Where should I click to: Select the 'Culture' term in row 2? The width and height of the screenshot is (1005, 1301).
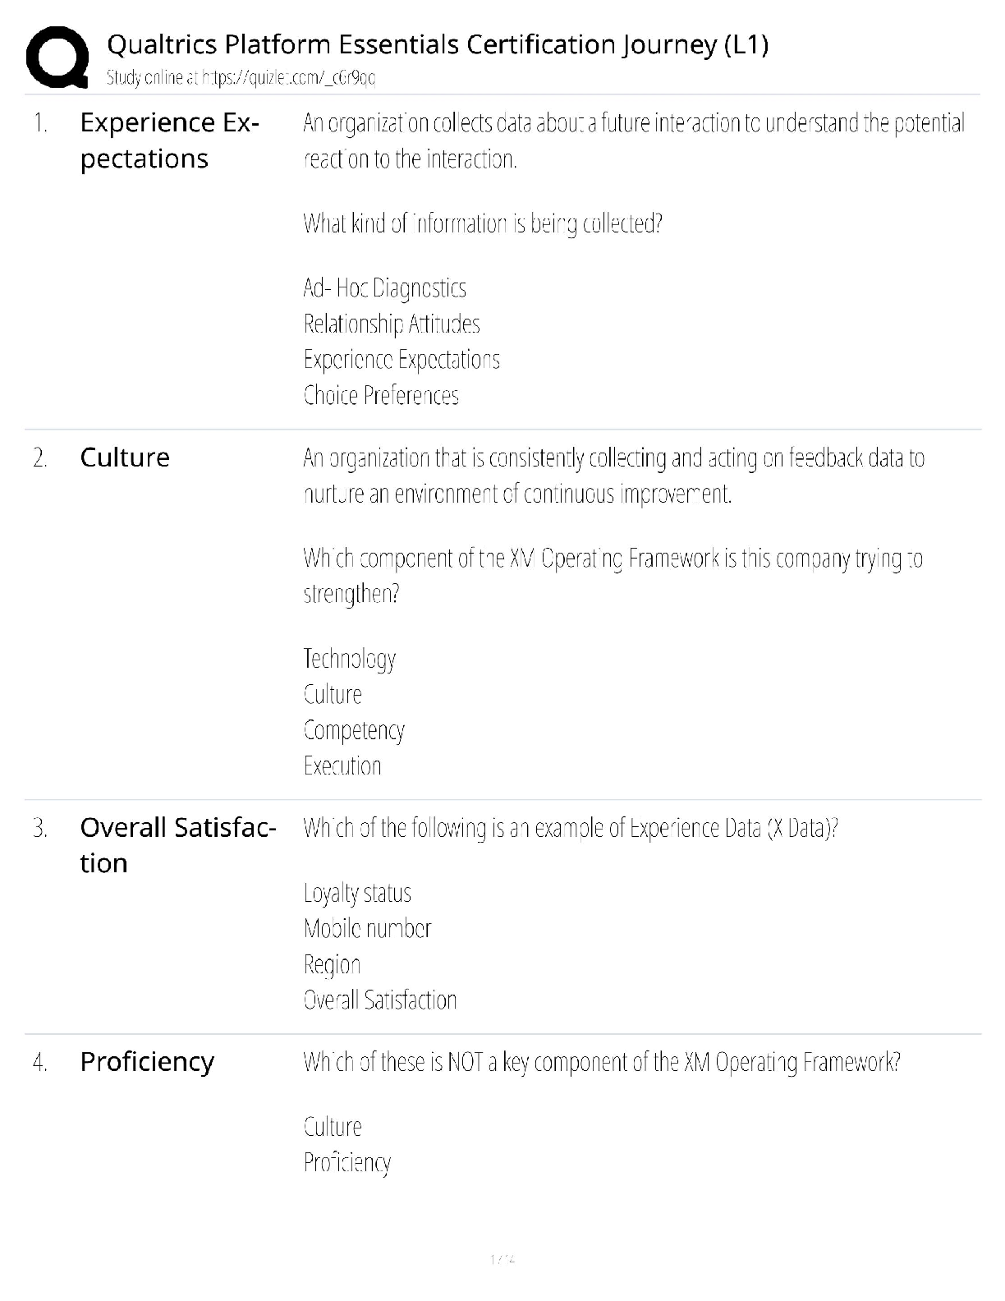pyautogui.click(x=125, y=457)
